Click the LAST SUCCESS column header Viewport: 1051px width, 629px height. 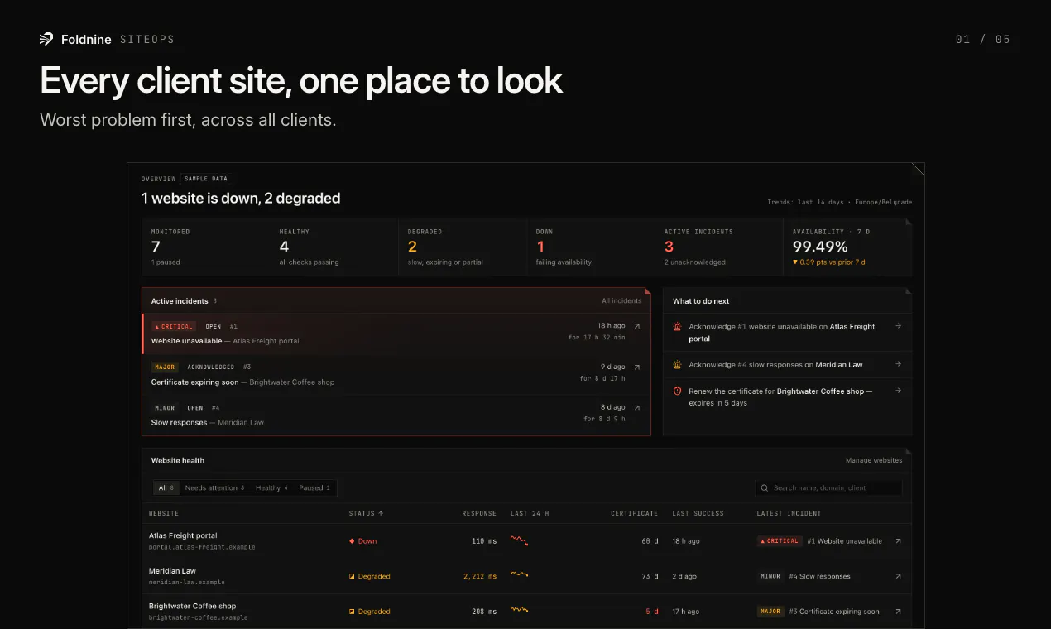698,514
